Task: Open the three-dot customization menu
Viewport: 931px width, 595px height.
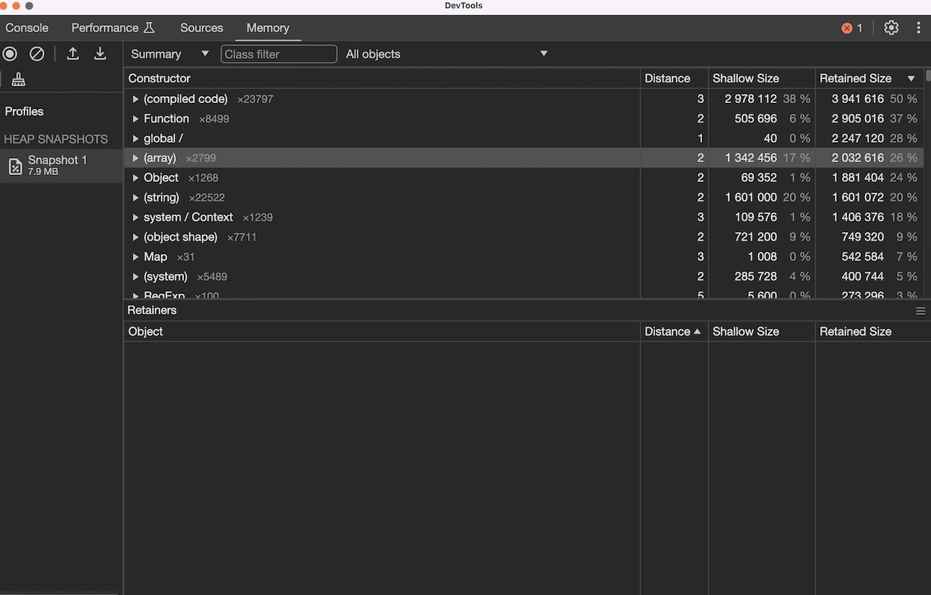Action: click(x=918, y=28)
